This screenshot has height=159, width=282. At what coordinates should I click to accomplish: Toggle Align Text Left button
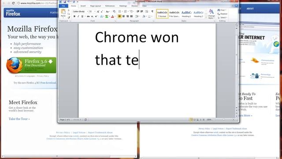(x=119, y=16)
